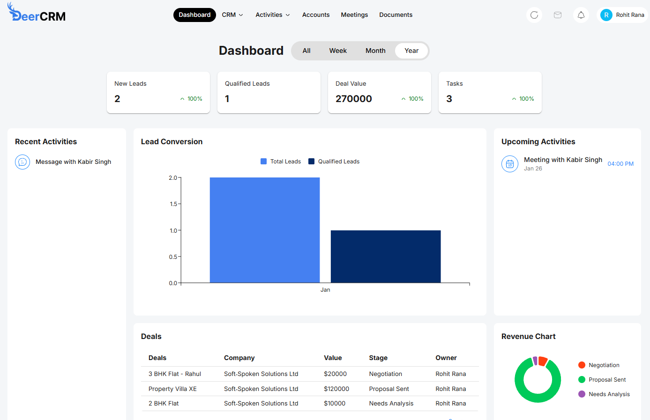Viewport: 650px width, 420px height.
Task: Click the chat icon beside Message with Kabir Singh
Action: point(22,162)
